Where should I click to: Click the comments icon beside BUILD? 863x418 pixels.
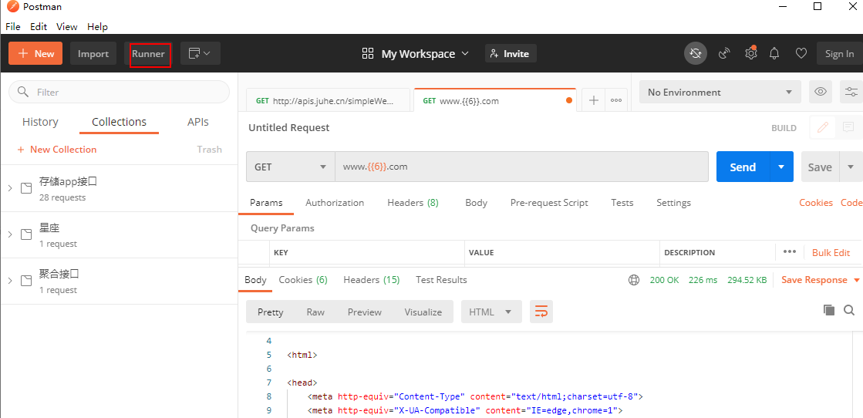tap(848, 128)
